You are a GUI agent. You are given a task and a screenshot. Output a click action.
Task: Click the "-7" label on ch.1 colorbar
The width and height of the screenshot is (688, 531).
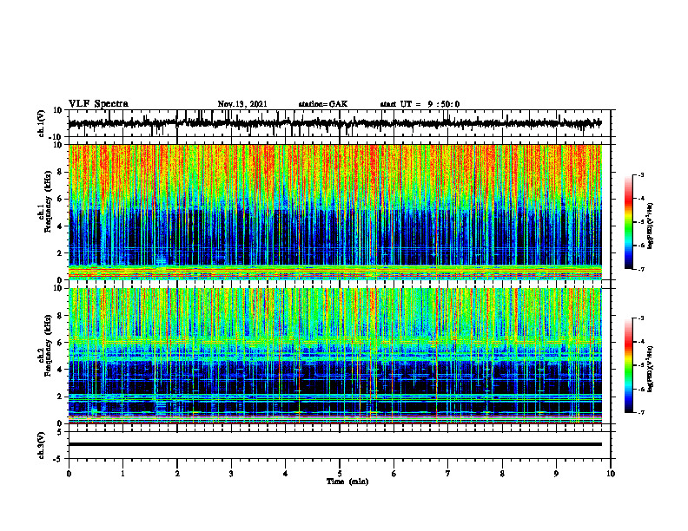point(641,269)
